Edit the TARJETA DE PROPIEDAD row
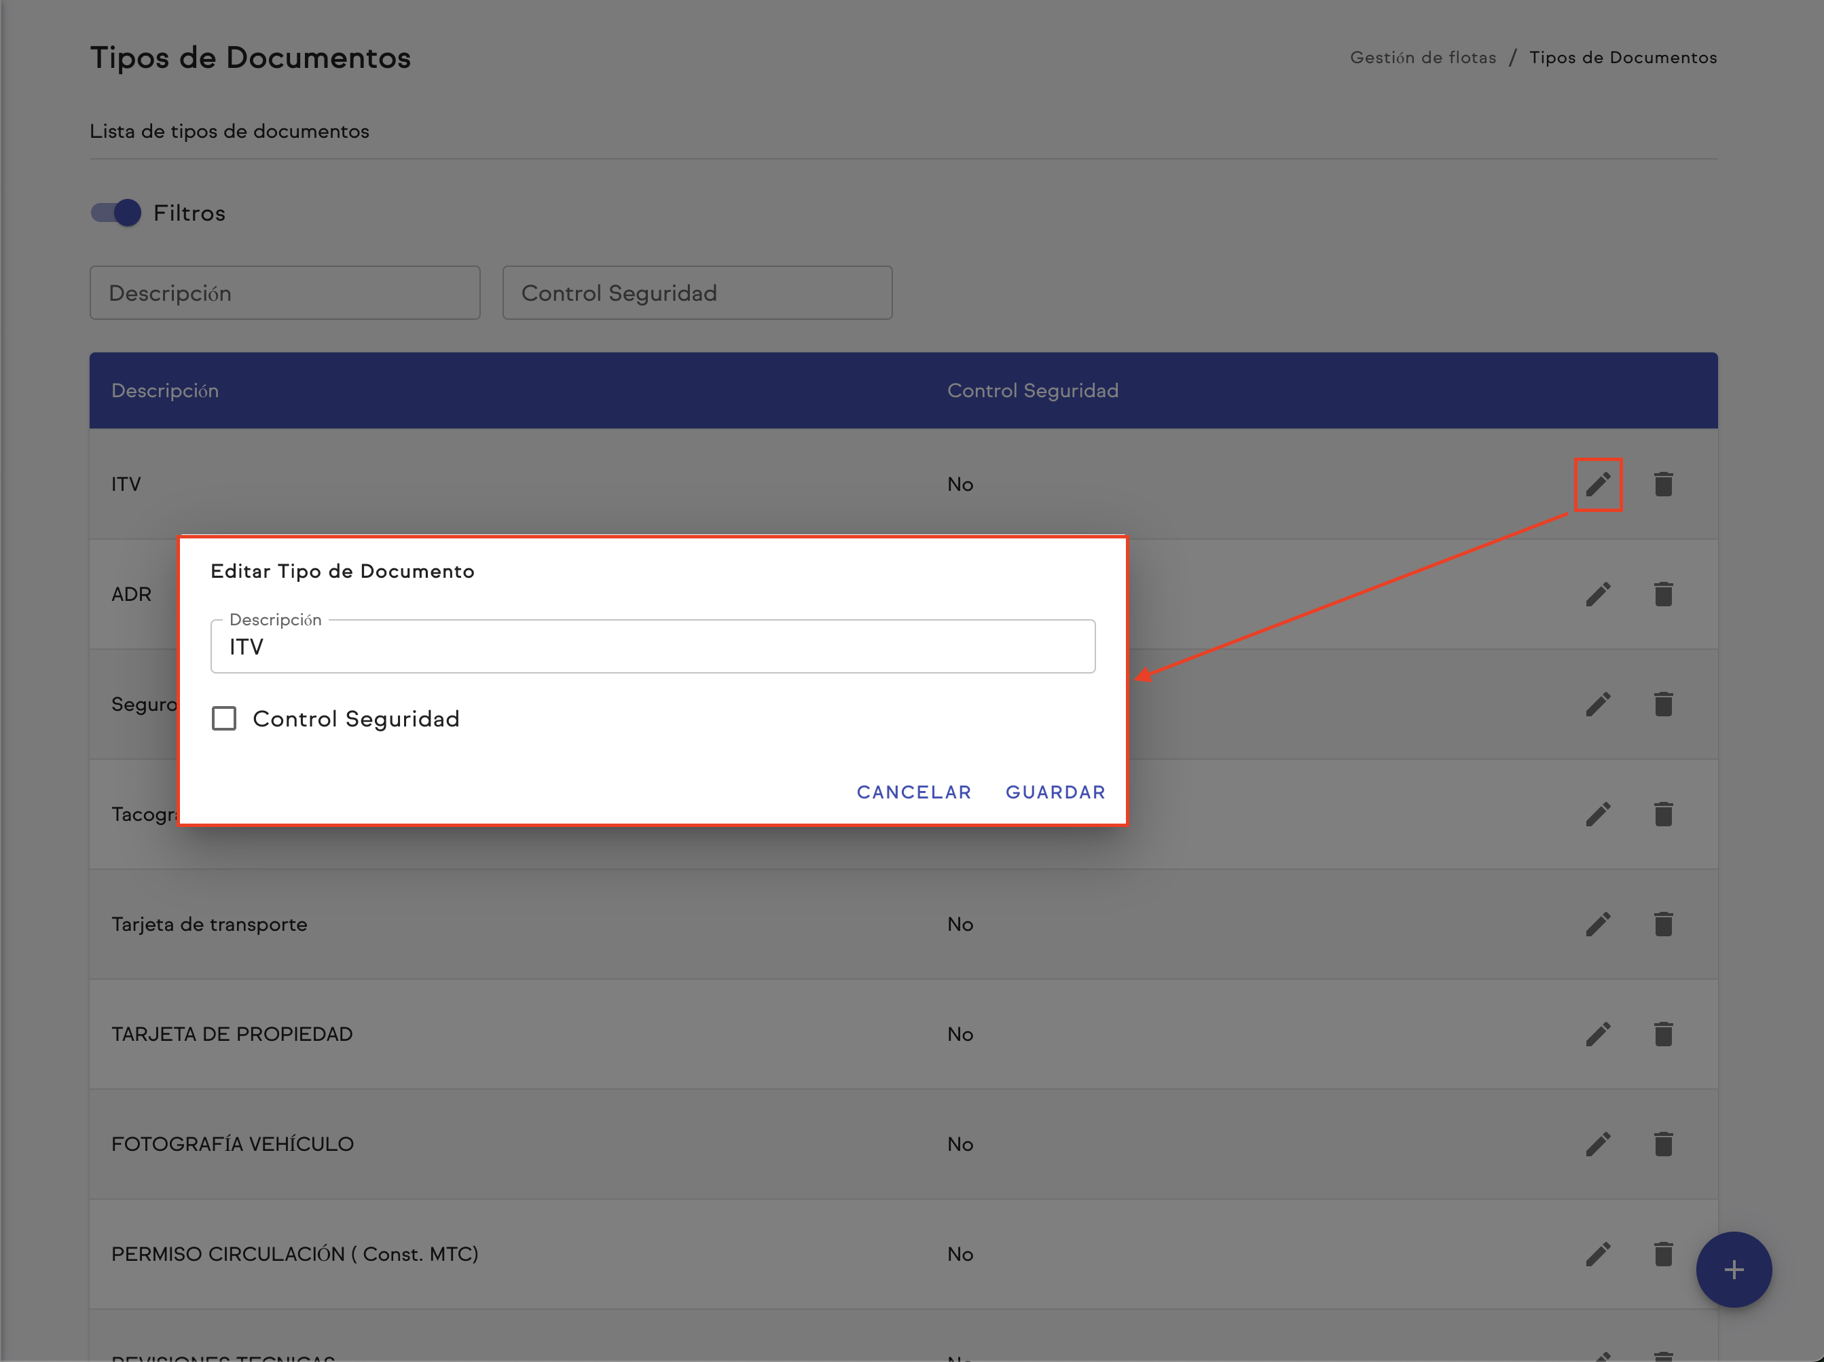1824x1362 pixels. pyautogui.click(x=1597, y=1034)
